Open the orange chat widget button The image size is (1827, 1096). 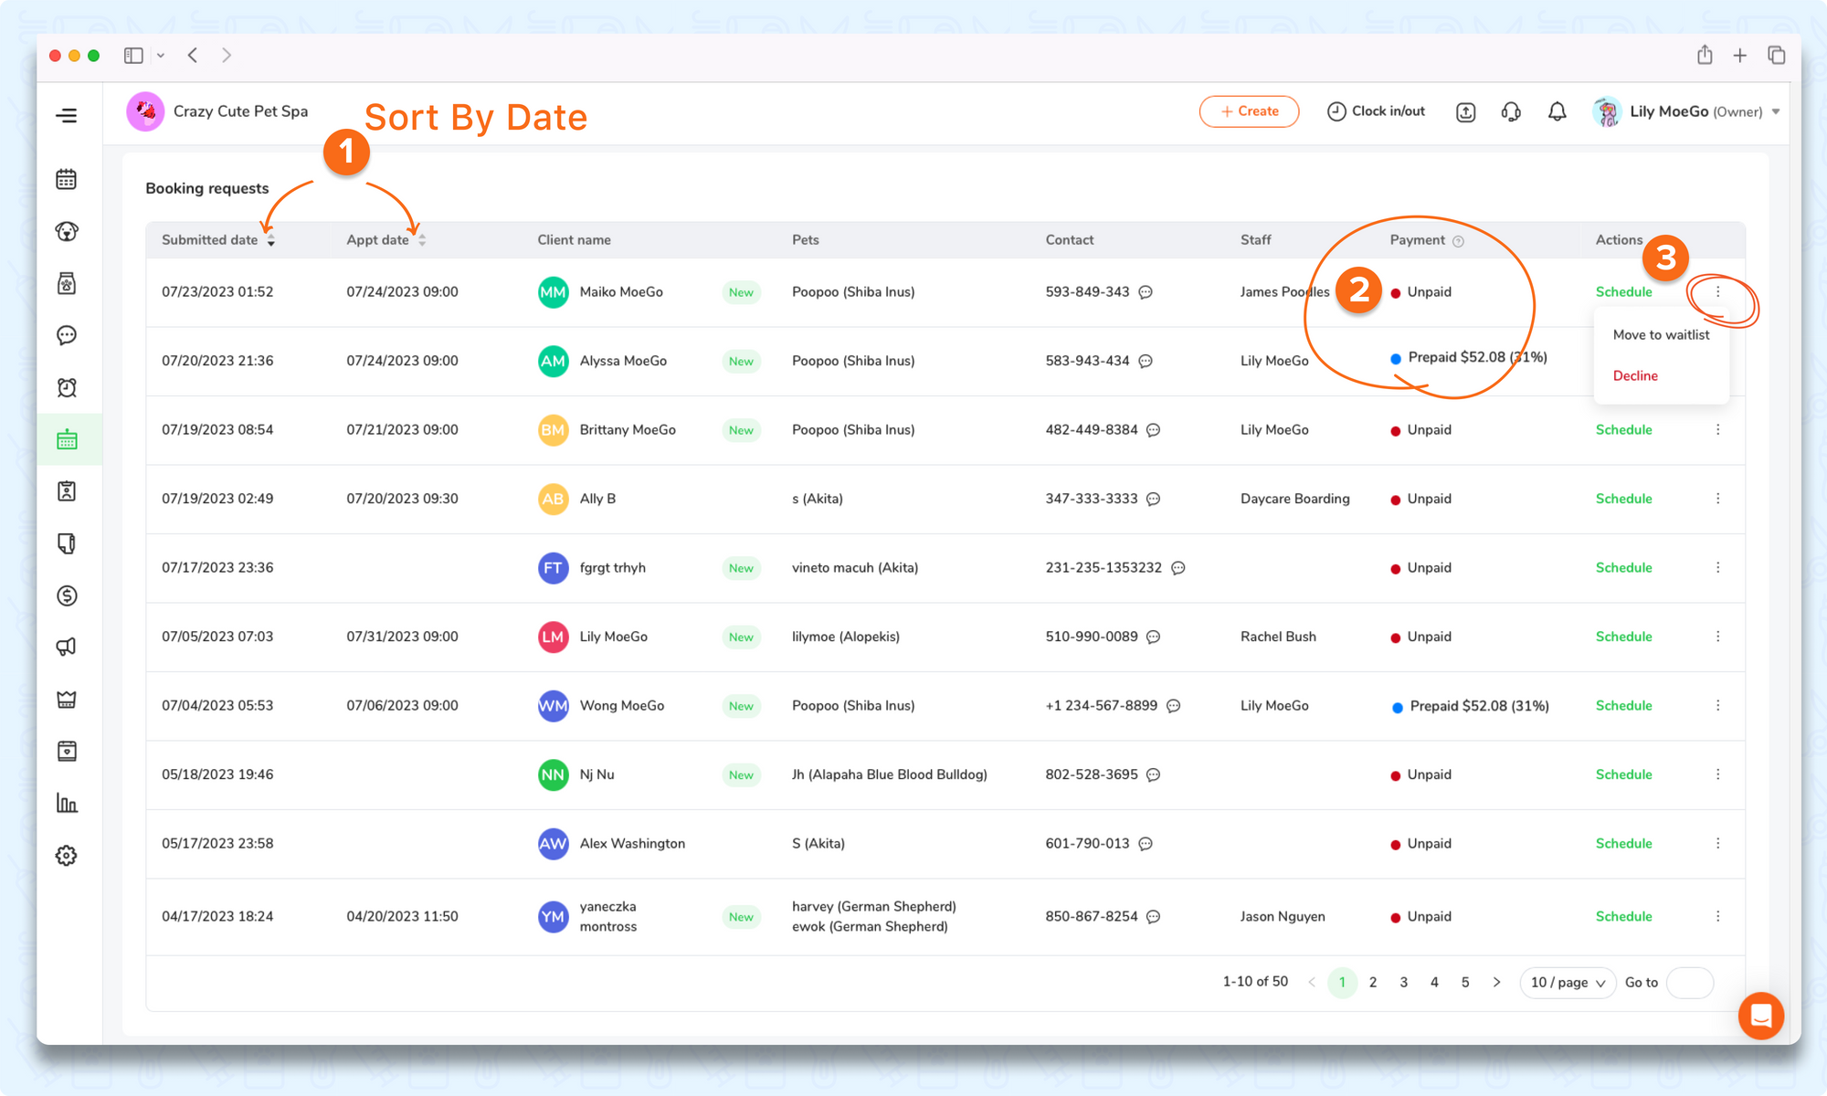coord(1760,1015)
